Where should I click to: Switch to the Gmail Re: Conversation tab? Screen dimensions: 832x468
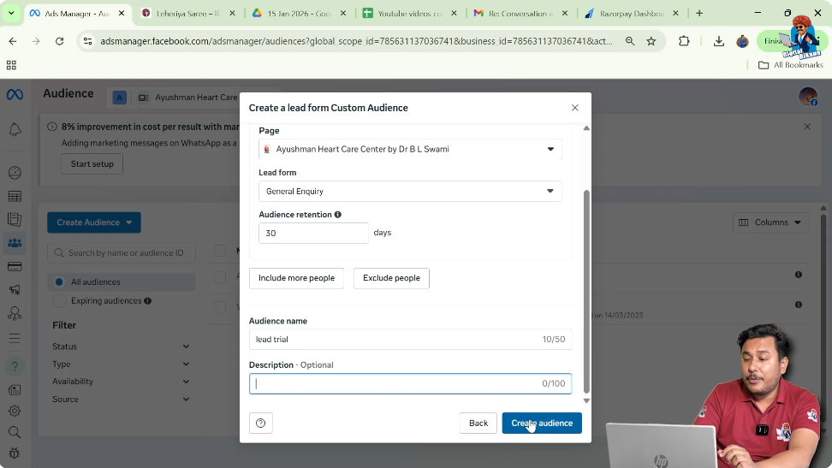tap(521, 14)
